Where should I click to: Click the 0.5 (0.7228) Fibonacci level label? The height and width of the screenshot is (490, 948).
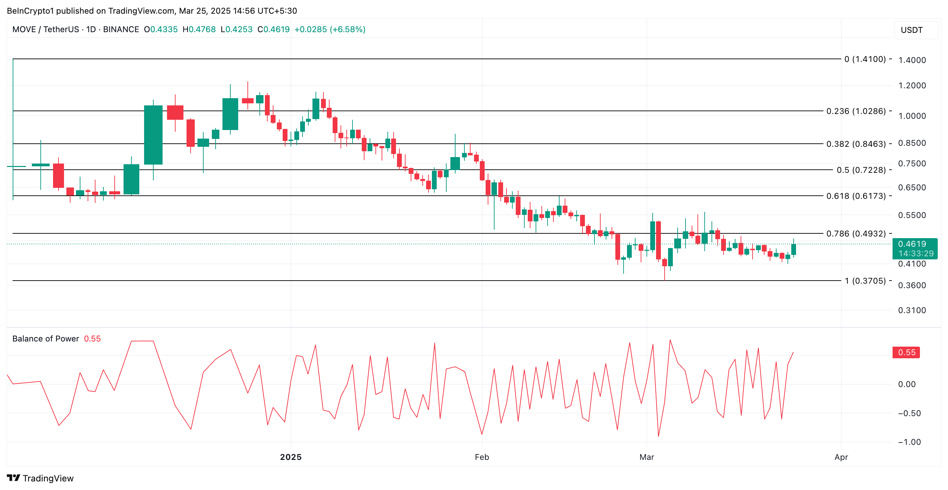[861, 170]
